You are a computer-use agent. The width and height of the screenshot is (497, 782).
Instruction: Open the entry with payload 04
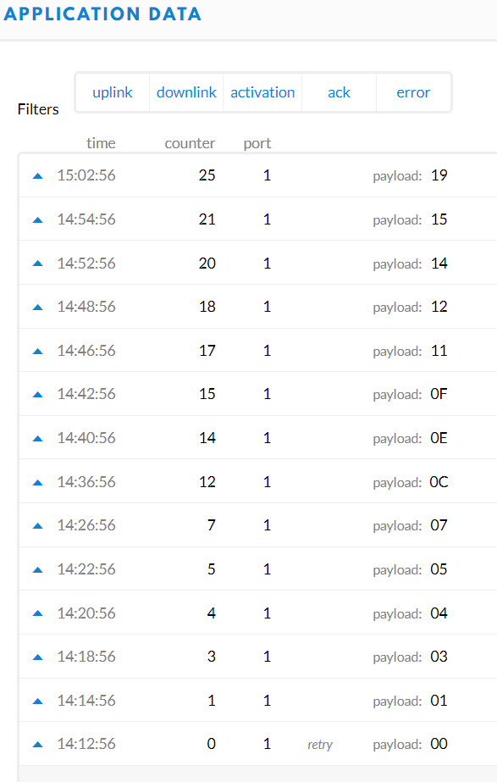[258, 613]
